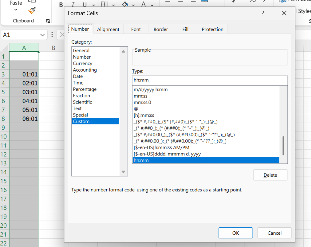
Task: Select the Fraction category
Action: (96, 96)
